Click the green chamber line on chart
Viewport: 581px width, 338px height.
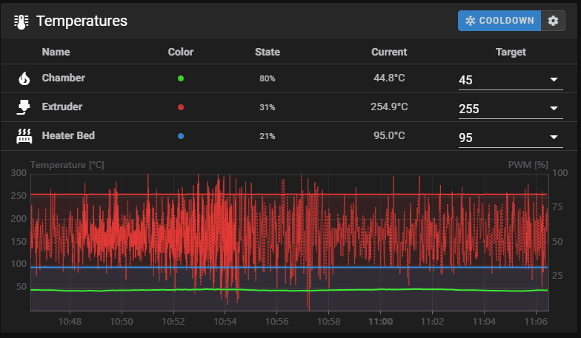pyautogui.click(x=289, y=290)
